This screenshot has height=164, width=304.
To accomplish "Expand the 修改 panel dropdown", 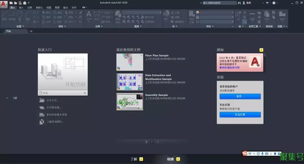I will (x=62, y=26).
